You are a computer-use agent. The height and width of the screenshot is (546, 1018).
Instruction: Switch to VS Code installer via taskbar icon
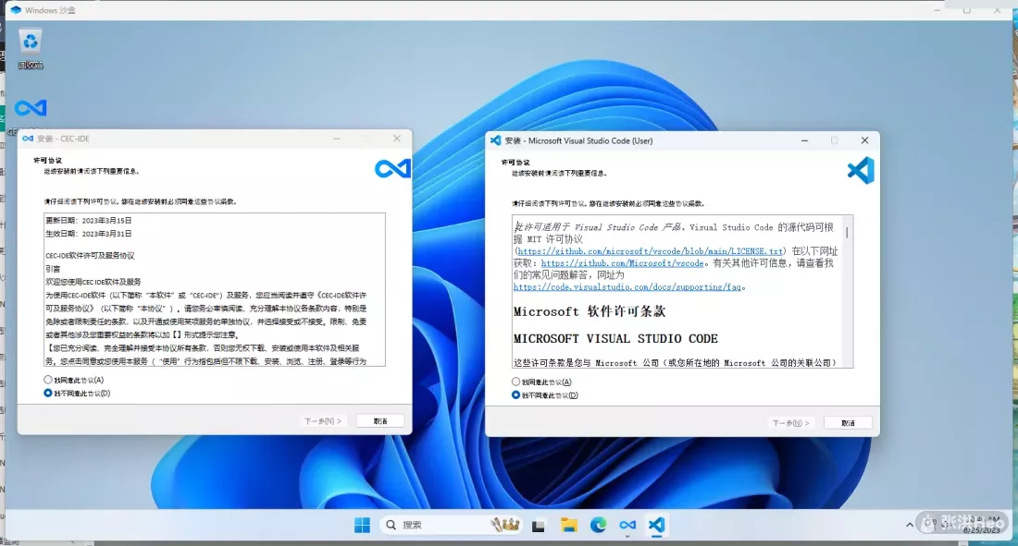656,525
